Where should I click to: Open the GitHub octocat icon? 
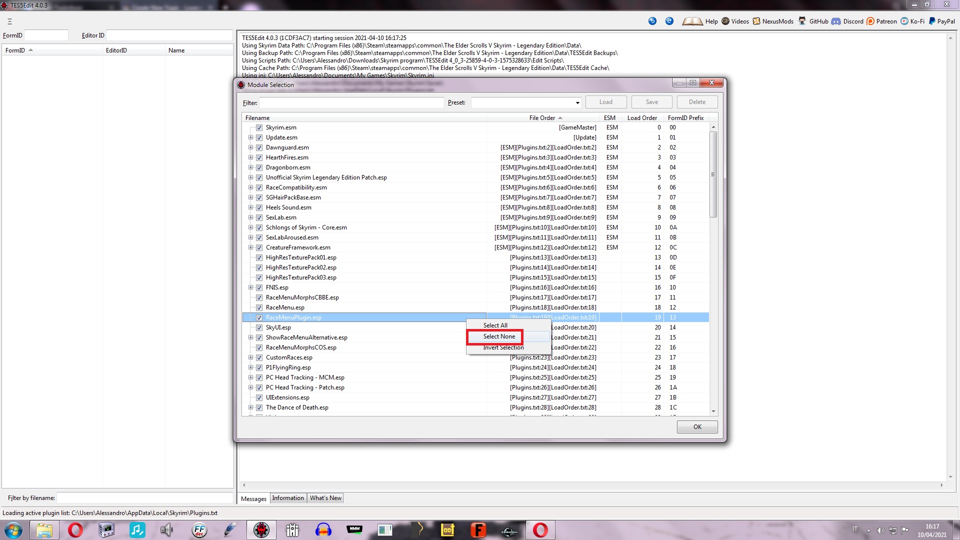coord(802,21)
